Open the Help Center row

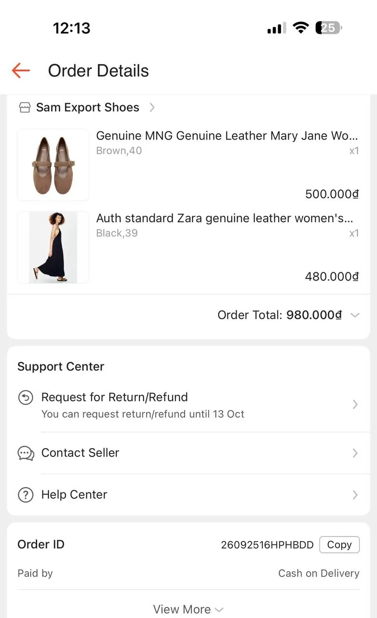(188, 494)
